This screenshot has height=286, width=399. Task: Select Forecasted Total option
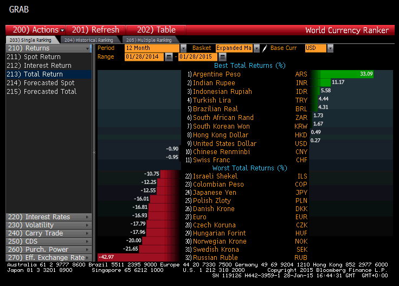48,91
